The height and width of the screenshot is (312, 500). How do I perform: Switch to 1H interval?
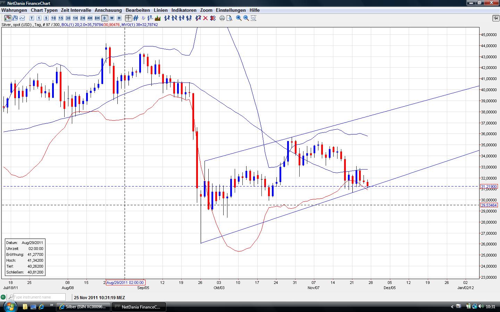coord(75,18)
